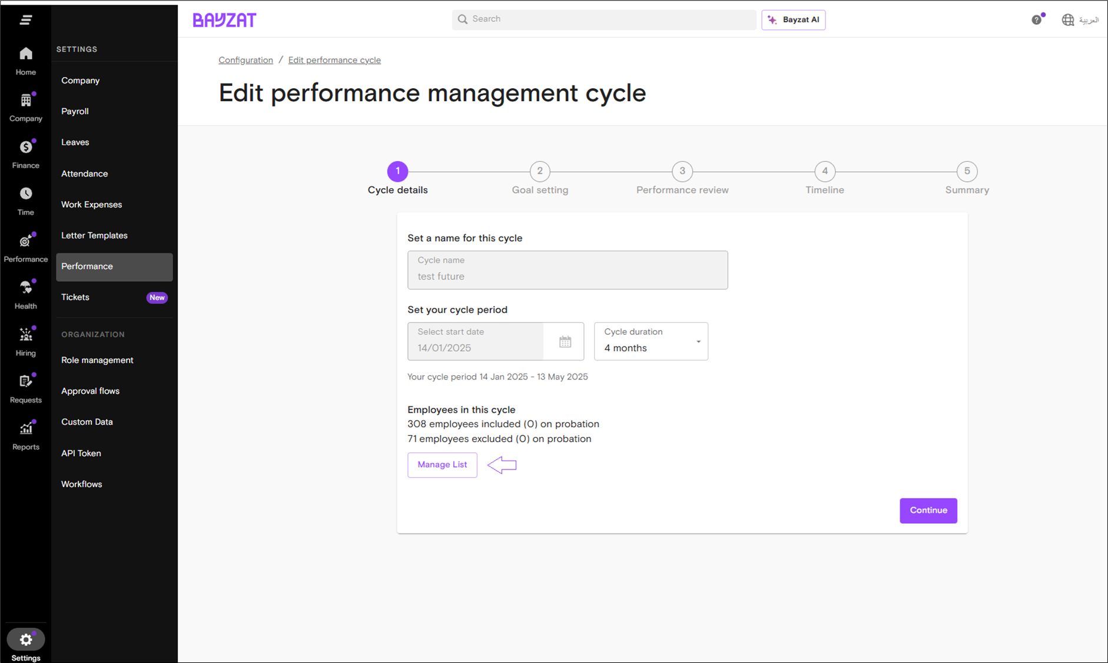Click the Manage List button
Viewport: 1108px width, 663px height.
[x=442, y=465]
